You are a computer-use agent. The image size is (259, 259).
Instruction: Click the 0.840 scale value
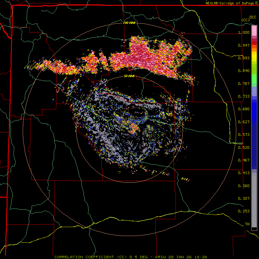coord(244,71)
